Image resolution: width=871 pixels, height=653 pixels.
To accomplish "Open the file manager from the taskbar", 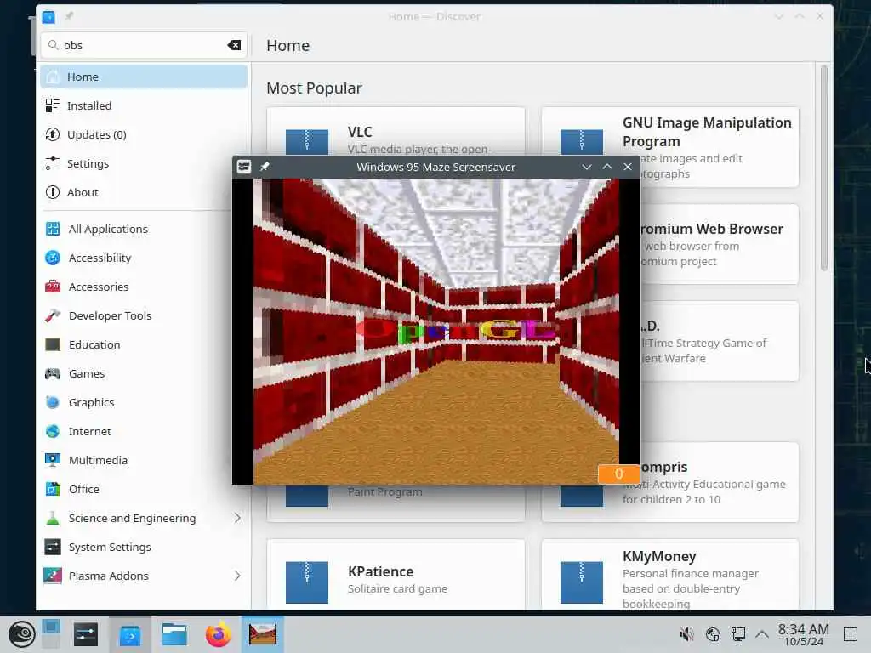I will pos(174,634).
